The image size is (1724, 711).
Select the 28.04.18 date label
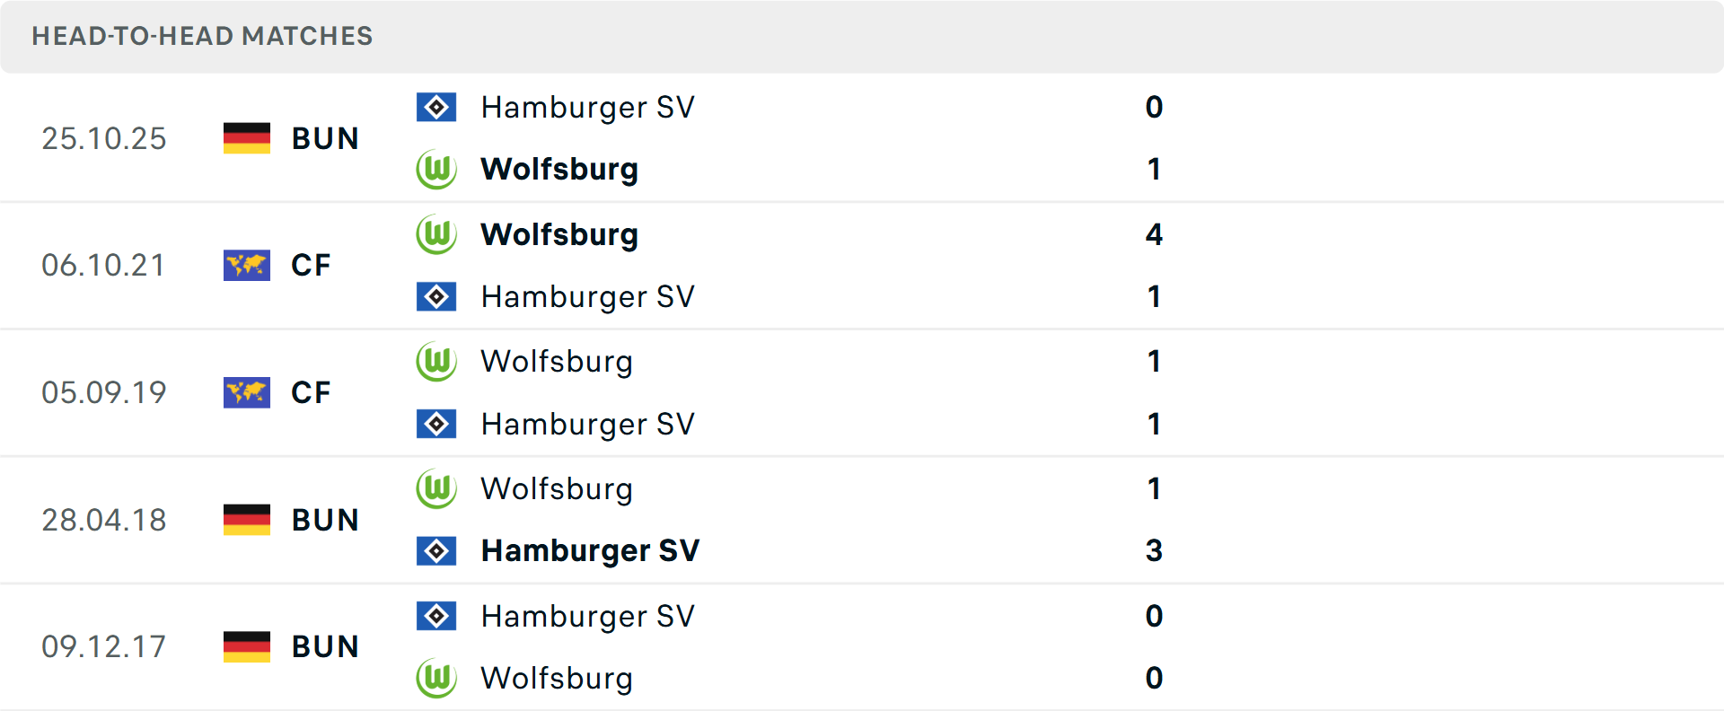(x=104, y=519)
